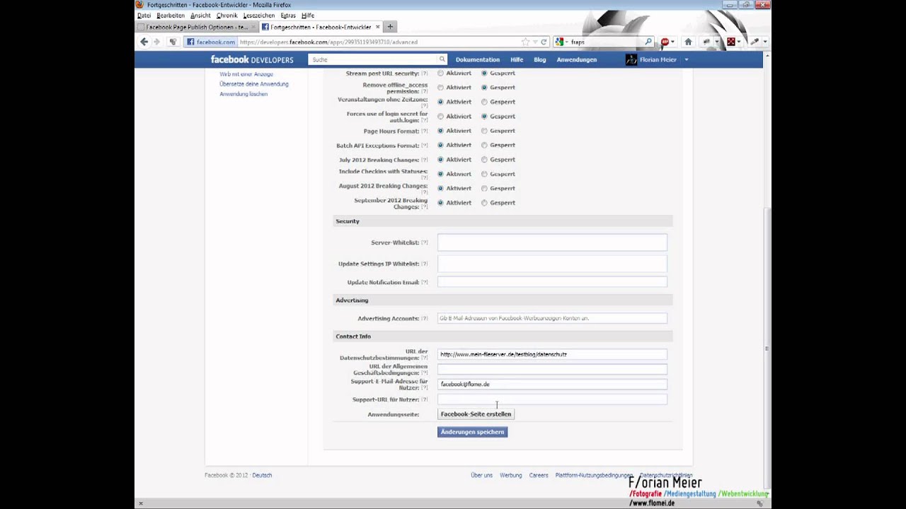Click the Support-E-Mail field with facebook@flomei.de

click(x=552, y=385)
